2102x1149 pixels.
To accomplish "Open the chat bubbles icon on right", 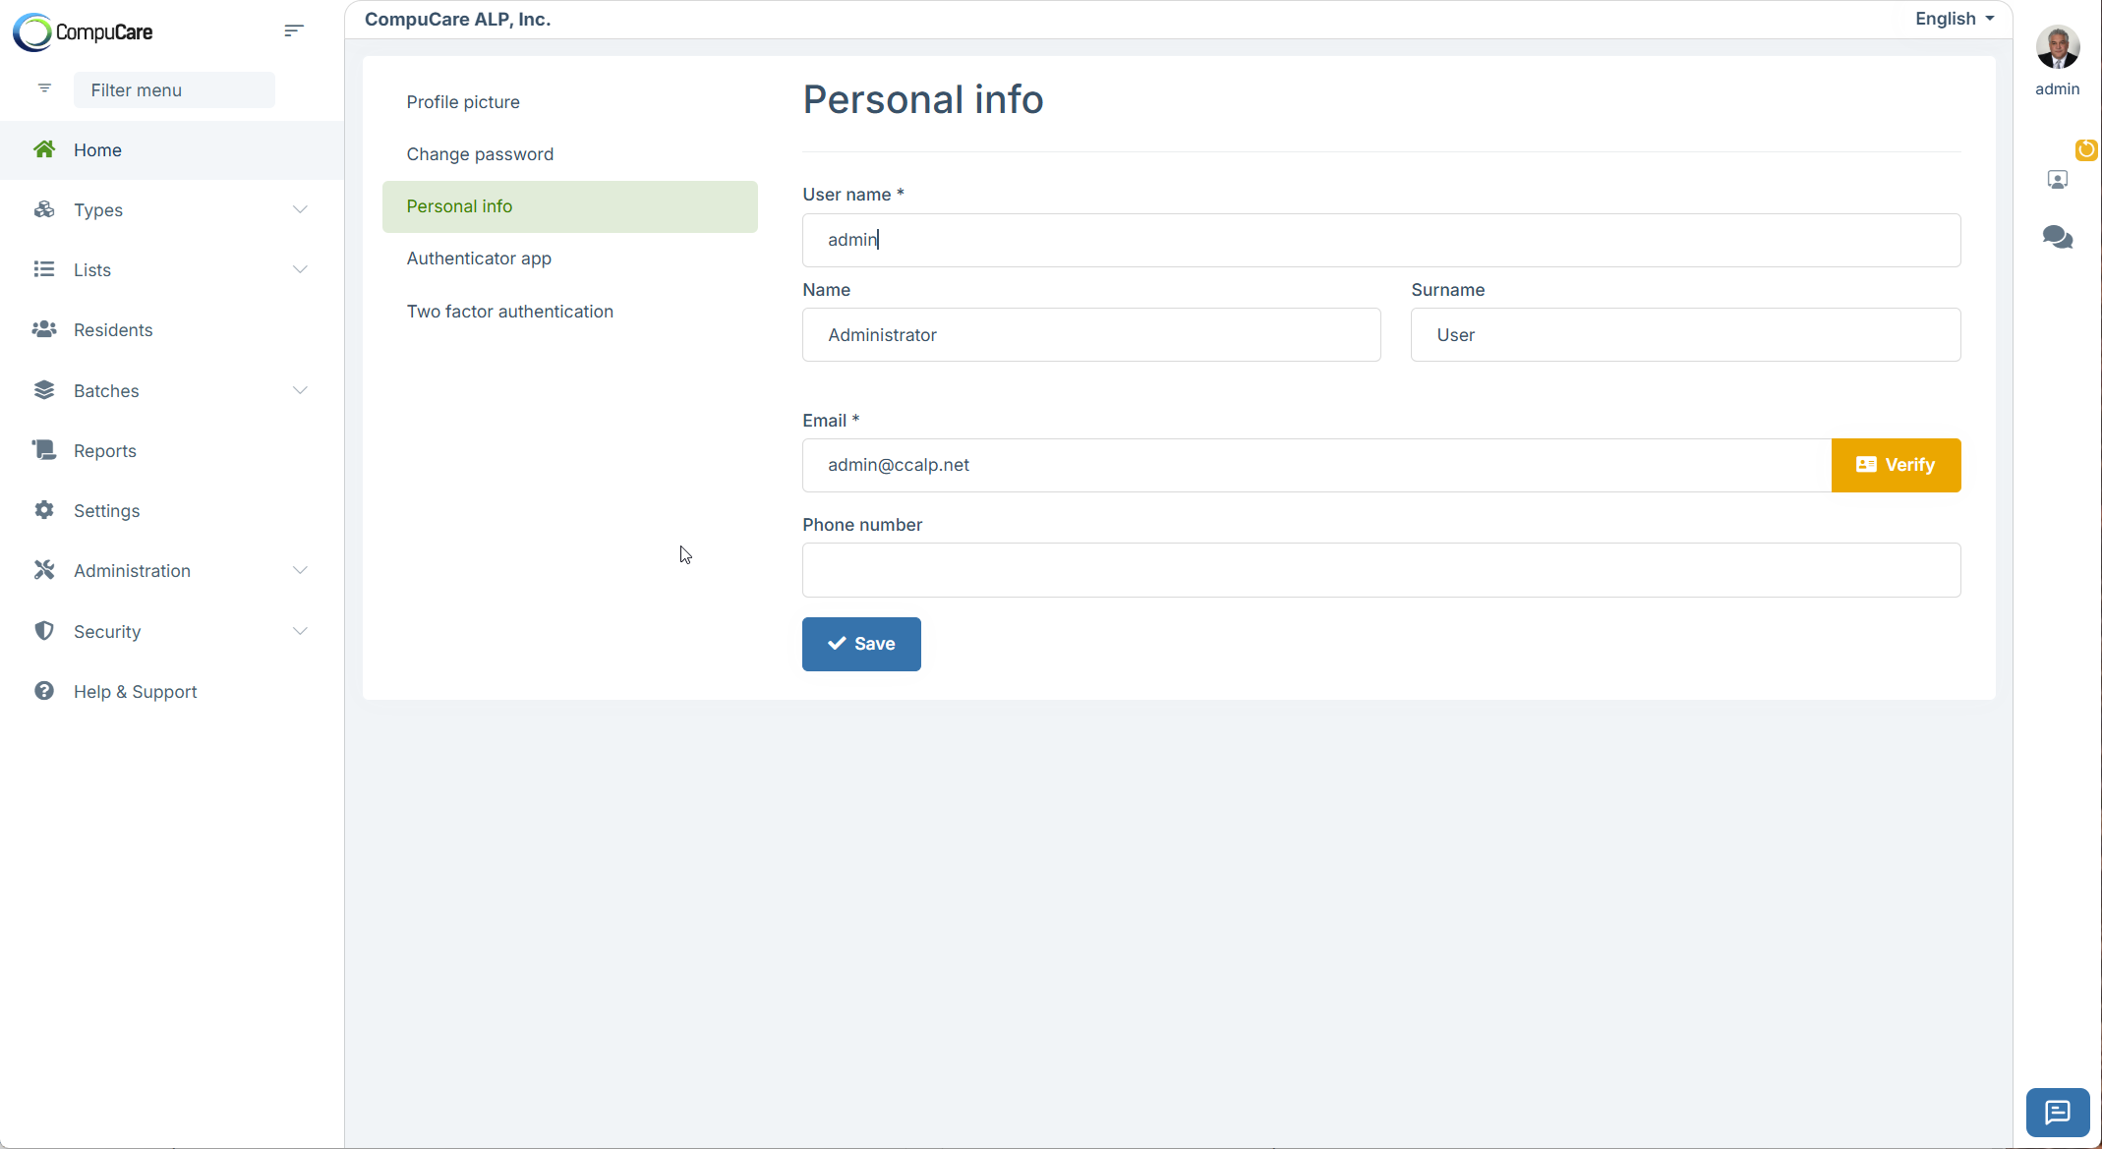I will click(2057, 237).
